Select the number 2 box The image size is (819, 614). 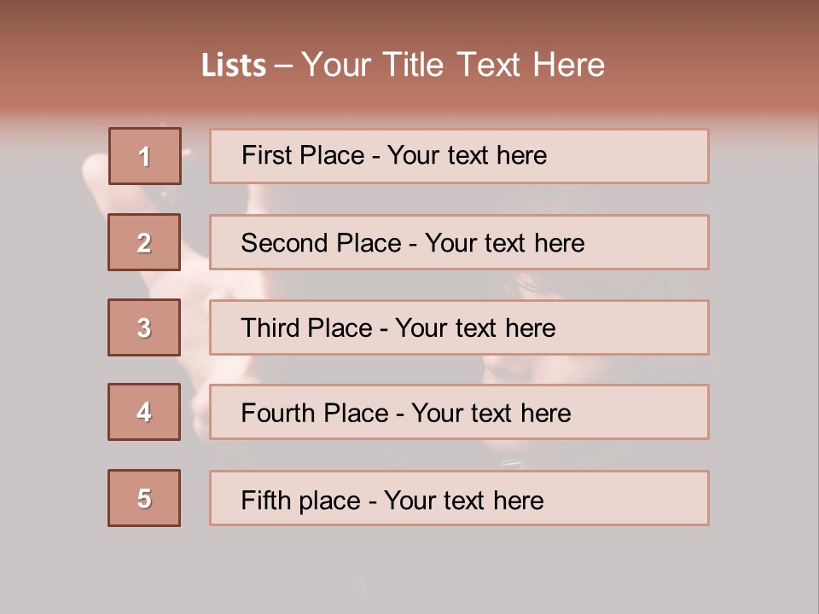[x=144, y=242]
